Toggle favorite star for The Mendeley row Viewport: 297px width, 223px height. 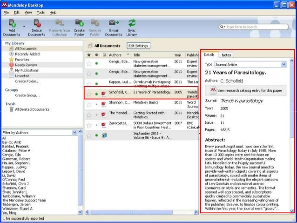[x=89, y=115]
